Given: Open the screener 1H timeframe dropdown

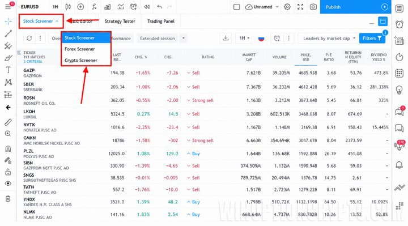Looking at the screenshot, I should [244, 38].
